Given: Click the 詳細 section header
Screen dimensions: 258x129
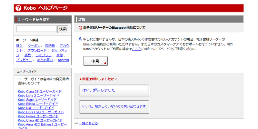Looking at the screenshot, I should (x=159, y=19).
